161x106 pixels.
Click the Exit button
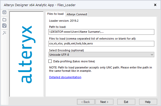click(126, 102)
